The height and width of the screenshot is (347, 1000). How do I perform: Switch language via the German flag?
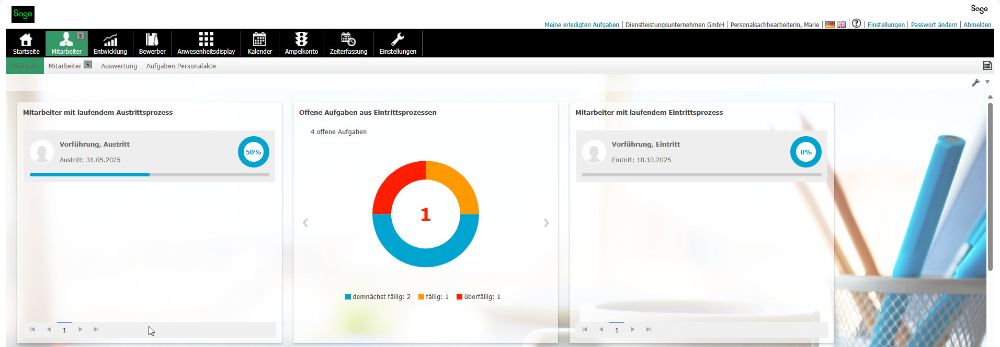(x=829, y=25)
